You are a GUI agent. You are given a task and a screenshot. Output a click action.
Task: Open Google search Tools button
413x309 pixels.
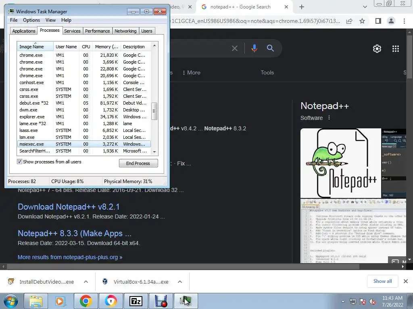point(267,72)
